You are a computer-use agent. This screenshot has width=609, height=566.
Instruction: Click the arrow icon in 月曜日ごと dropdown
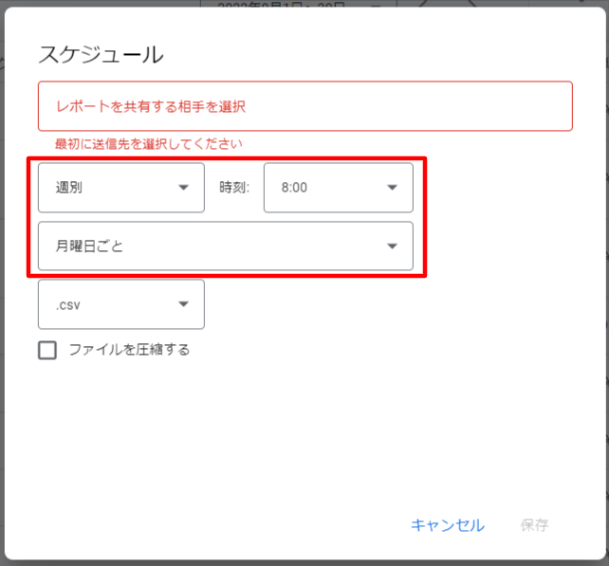[393, 246]
